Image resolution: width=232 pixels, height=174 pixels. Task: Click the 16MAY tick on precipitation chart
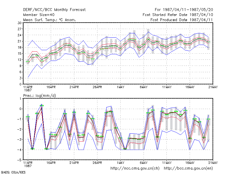[x=190, y=163]
